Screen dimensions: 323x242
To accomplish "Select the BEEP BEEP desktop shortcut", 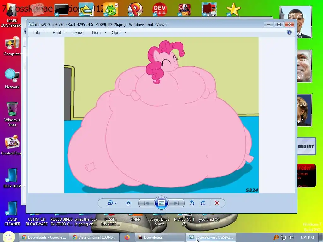I will [x=12, y=178].
